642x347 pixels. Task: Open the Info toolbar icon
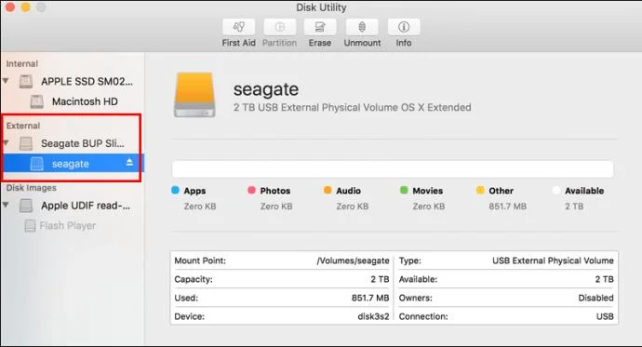(x=404, y=27)
